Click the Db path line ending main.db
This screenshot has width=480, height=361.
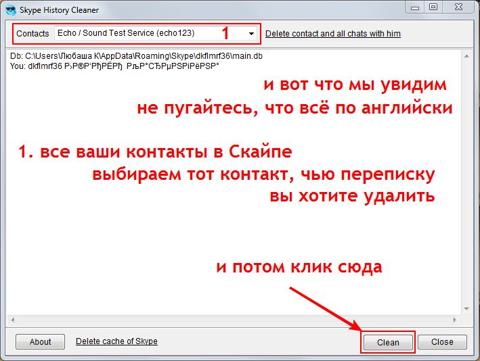tap(136, 56)
